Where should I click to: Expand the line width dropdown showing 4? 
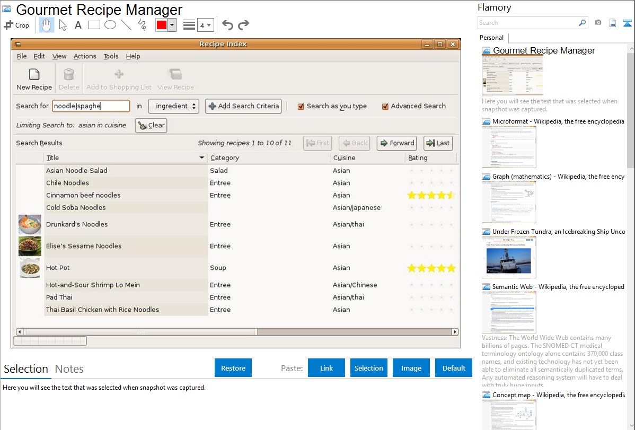(205, 25)
